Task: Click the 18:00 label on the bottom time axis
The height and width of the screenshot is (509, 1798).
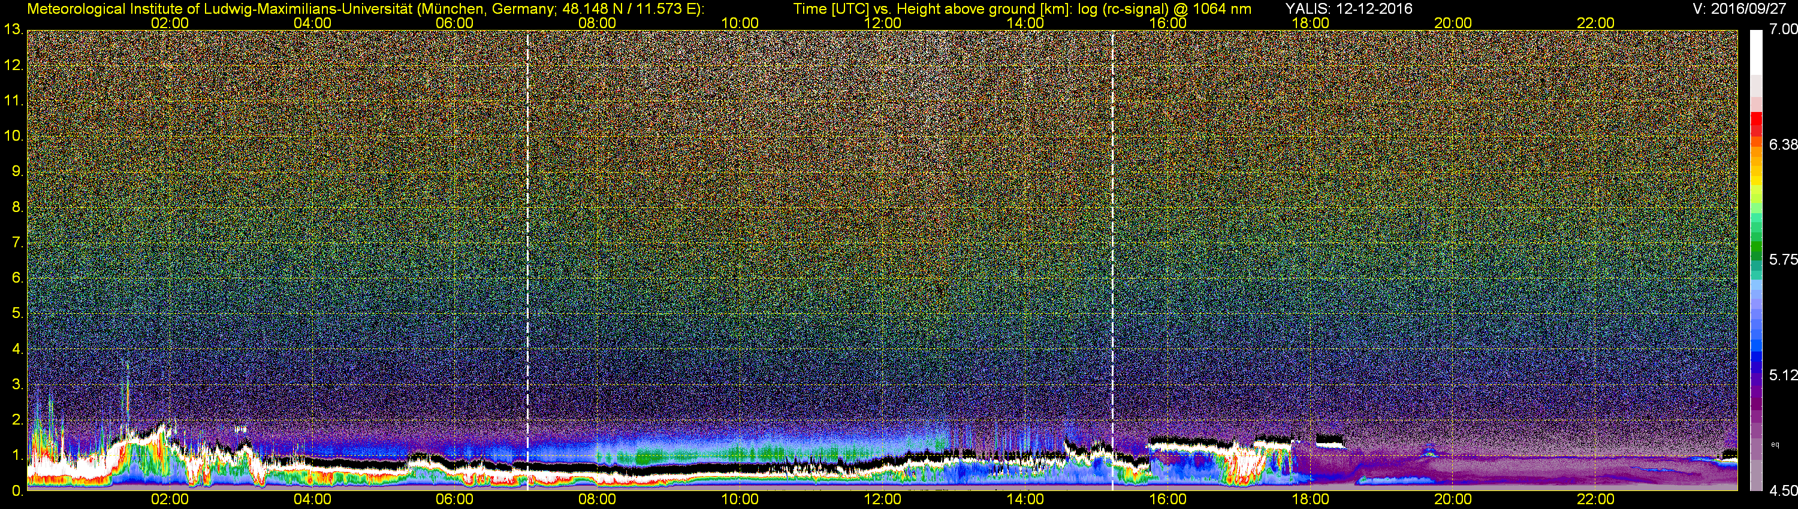Action: coord(1310,499)
